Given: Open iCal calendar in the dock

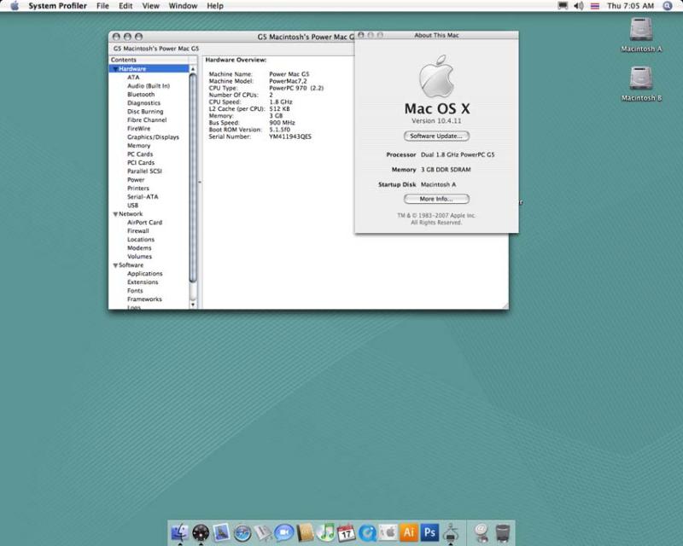Looking at the screenshot, I should [347, 533].
